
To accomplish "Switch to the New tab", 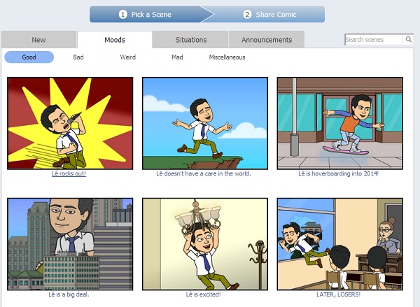I will [38, 40].
